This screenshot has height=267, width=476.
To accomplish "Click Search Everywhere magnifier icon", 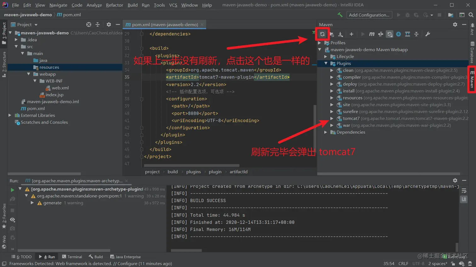I will coord(471,15).
